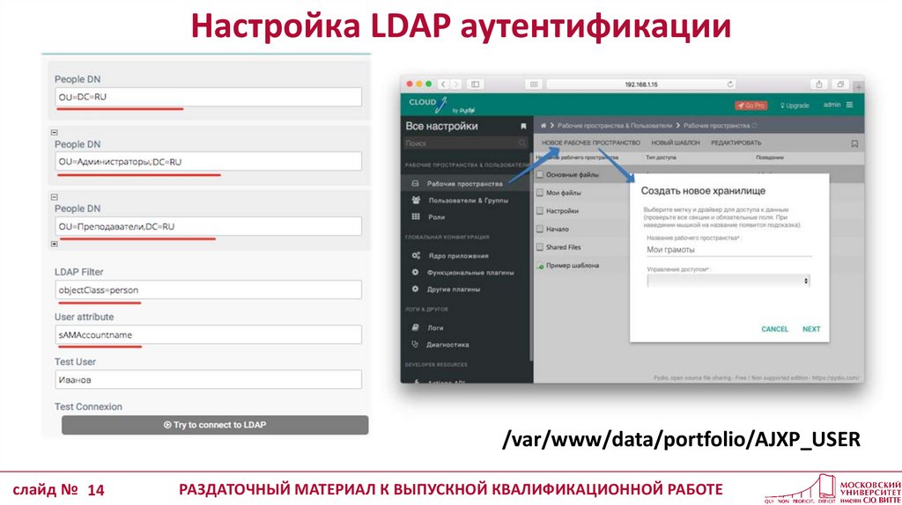Add People DN entry with plus expander
The image size is (902, 505).
point(55,241)
